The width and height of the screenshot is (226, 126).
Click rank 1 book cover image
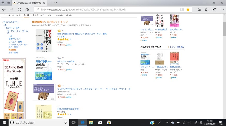click(44, 41)
